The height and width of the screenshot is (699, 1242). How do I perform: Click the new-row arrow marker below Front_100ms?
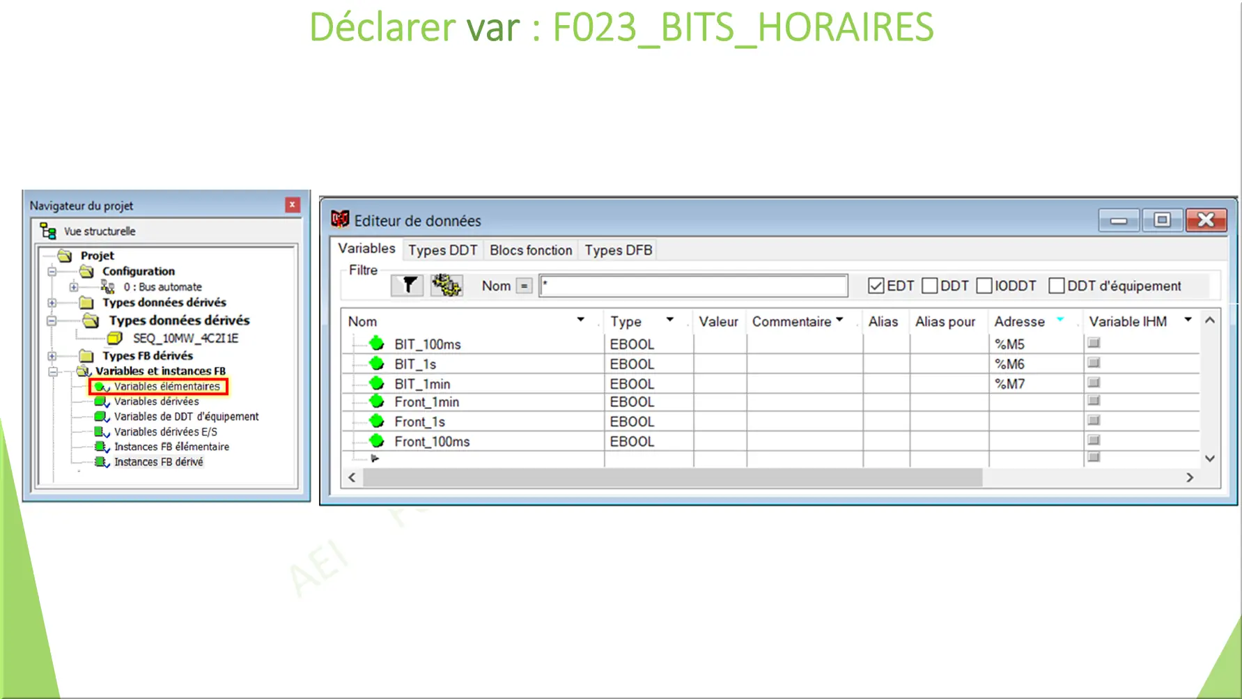[375, 458]
